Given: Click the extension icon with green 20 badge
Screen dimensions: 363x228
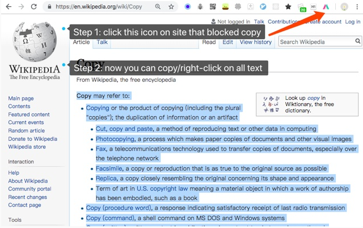Looking at the screenshot, I should coord(301,7).
